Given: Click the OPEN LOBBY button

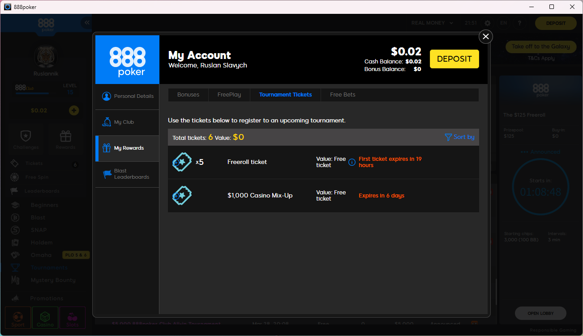Looking at the screenshot, I should [540, 313].
